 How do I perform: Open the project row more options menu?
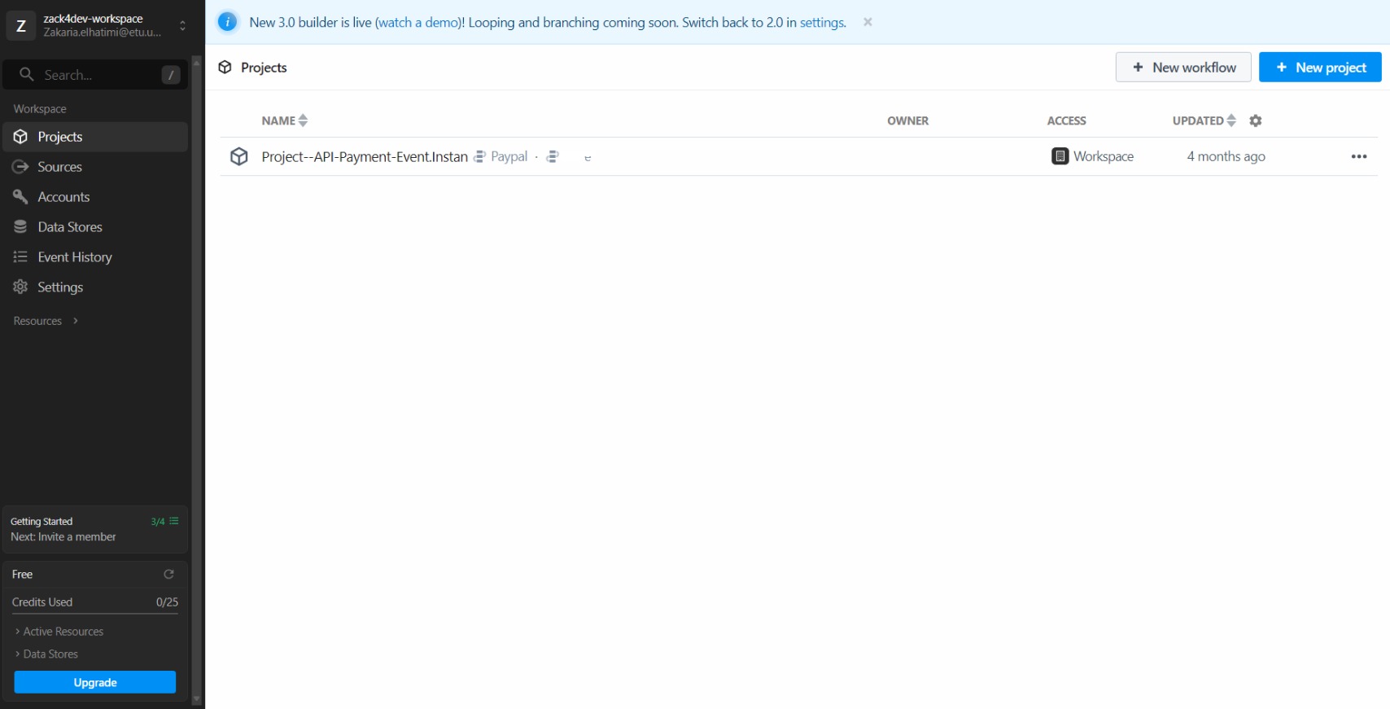pos(1359,156)
